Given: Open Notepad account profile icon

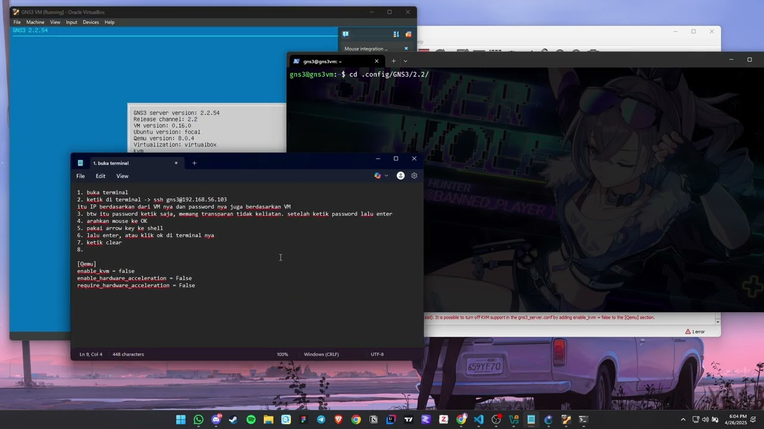Looking at the screenshot, I should tap(401, 176).
